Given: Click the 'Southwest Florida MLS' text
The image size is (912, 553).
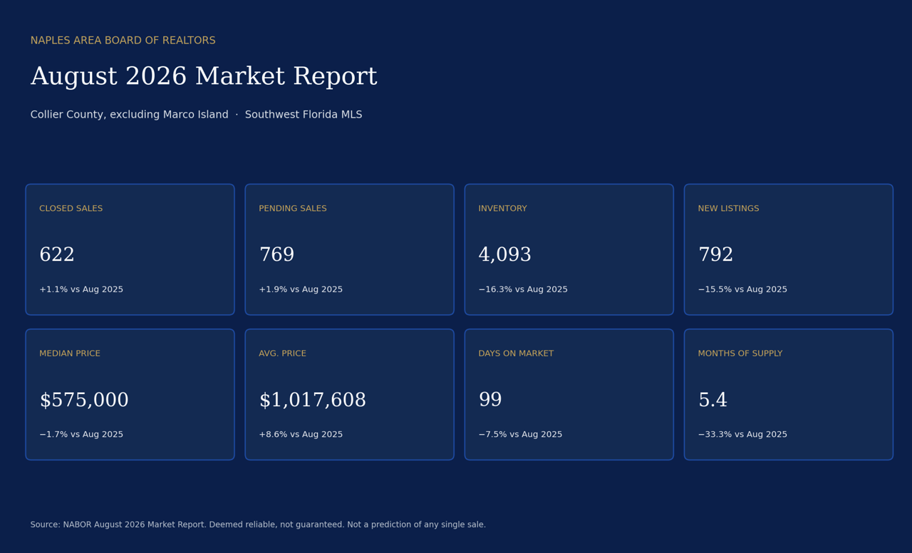Looking at the screenshot, I should (x=304, y=115).
